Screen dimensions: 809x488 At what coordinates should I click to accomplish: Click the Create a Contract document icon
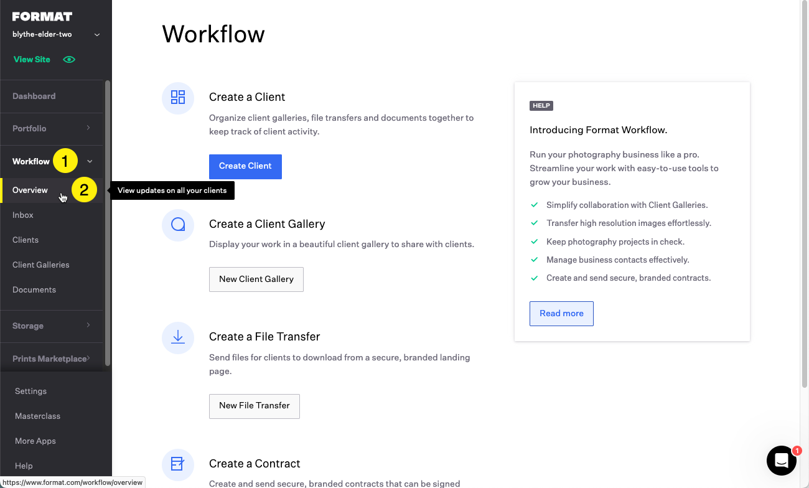point(178,464)
